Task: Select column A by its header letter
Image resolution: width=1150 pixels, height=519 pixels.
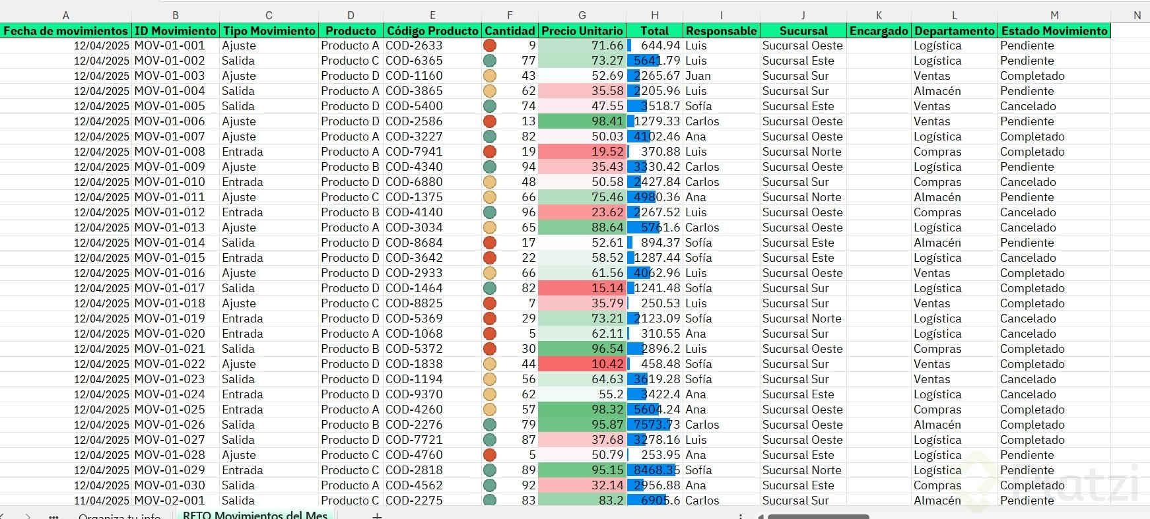Action: (65, 15)
